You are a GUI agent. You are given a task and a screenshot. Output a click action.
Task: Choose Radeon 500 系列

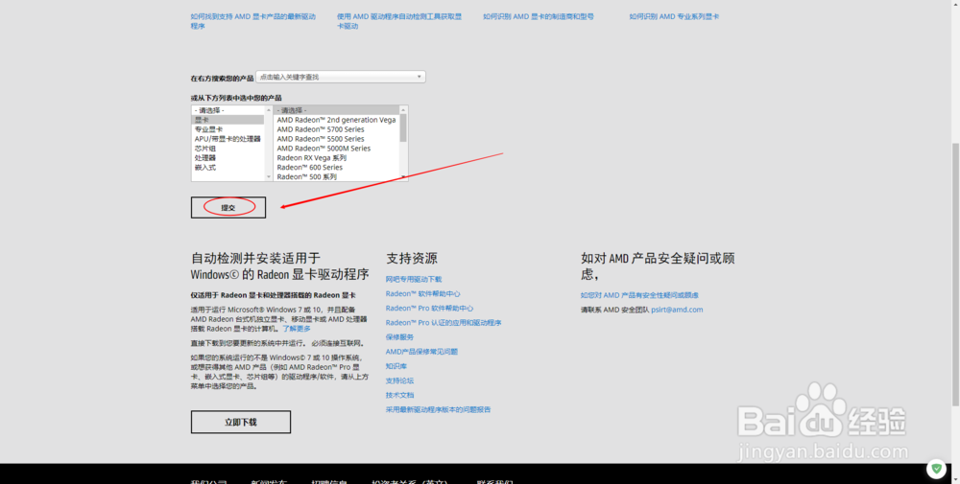(x=337, y=176)
